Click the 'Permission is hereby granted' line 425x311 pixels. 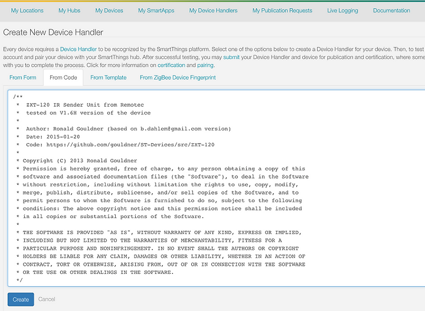pos(164,168)
